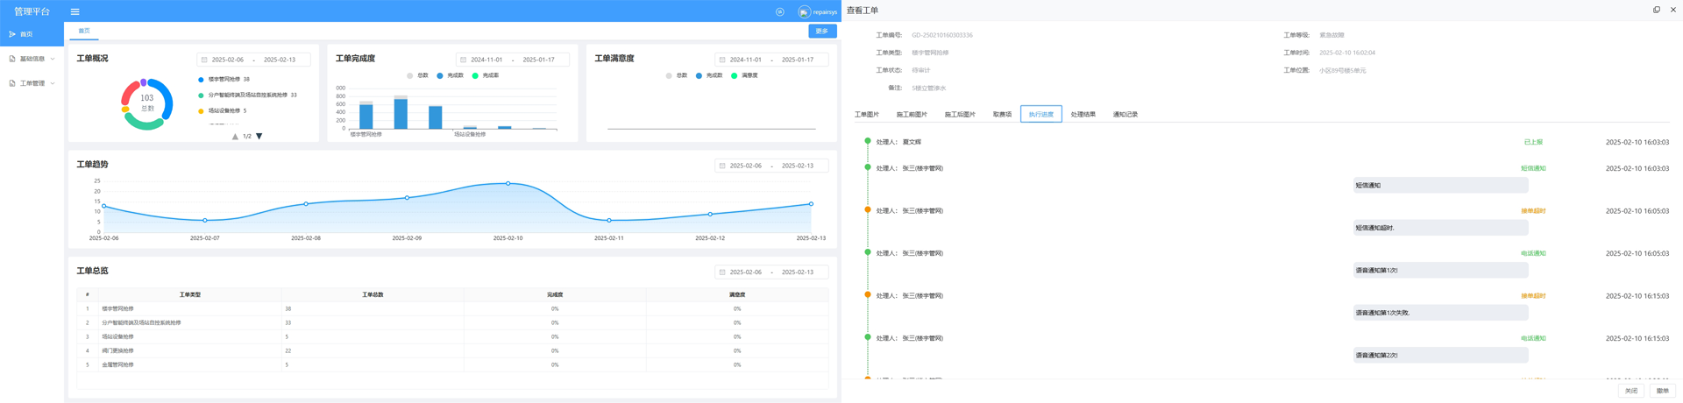
Task: Switch to the 通知记录 tab
Action: (x=1125, y=115)
